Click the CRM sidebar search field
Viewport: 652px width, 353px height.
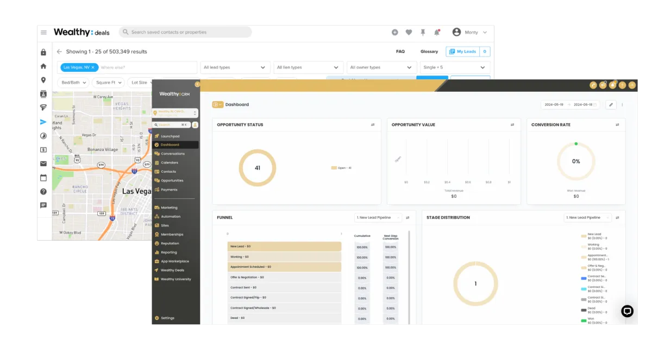point(171,125)
